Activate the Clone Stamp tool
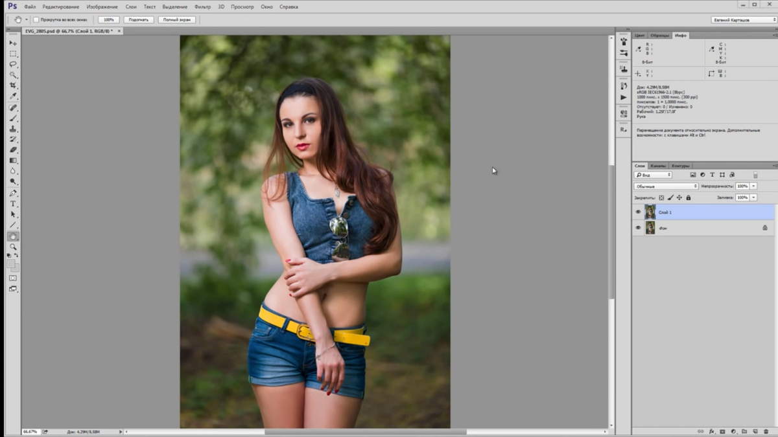 tap(13, 129)
